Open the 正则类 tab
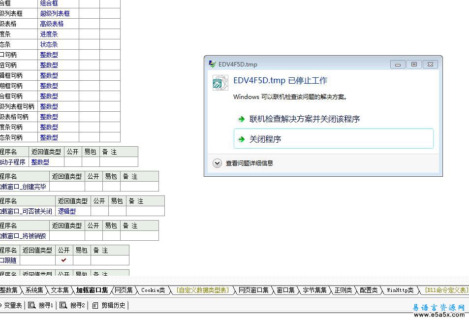The image size is (469, 321). coord(343,290)
